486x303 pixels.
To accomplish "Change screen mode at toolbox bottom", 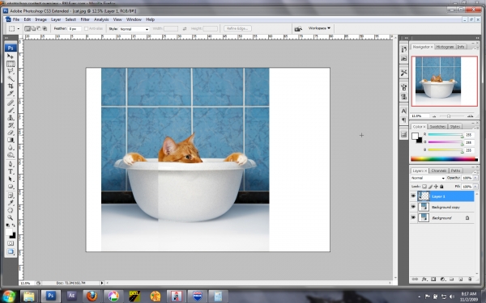I will coord(11,251).
